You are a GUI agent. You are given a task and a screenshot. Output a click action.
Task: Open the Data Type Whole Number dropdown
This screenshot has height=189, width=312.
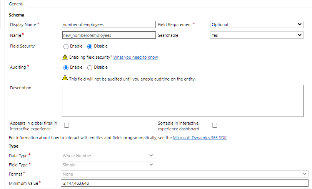[x=108, y=156]
